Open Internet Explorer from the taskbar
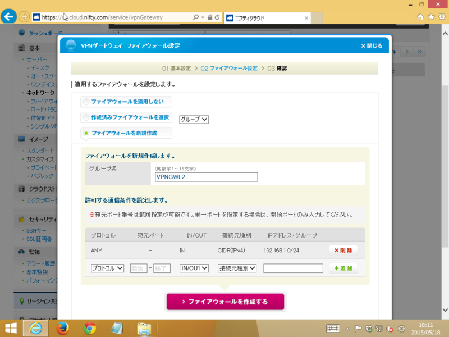The width and height of the screenshot is (449, 337). (x=35, y=329)
